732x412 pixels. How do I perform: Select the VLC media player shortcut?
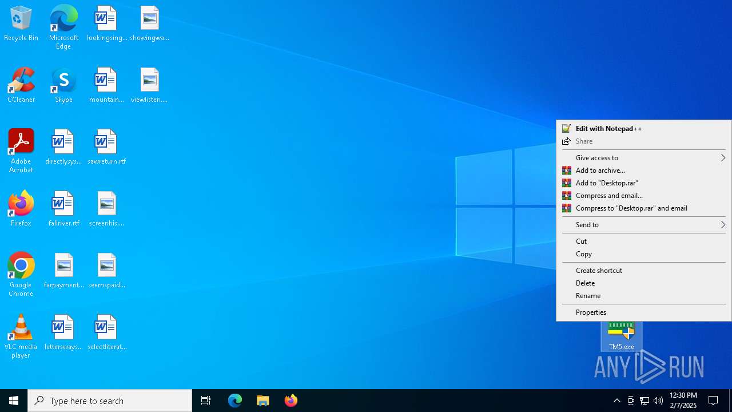tap(21, 336)
